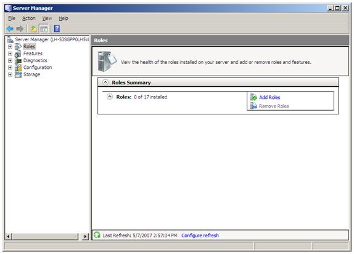Click the '0 of 17 installed' text
The height and width of the screenshot is (254, 354).
click(150, 97)
